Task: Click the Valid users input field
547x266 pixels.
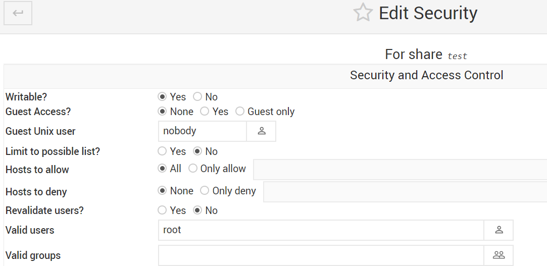Action: pos(321,230)
